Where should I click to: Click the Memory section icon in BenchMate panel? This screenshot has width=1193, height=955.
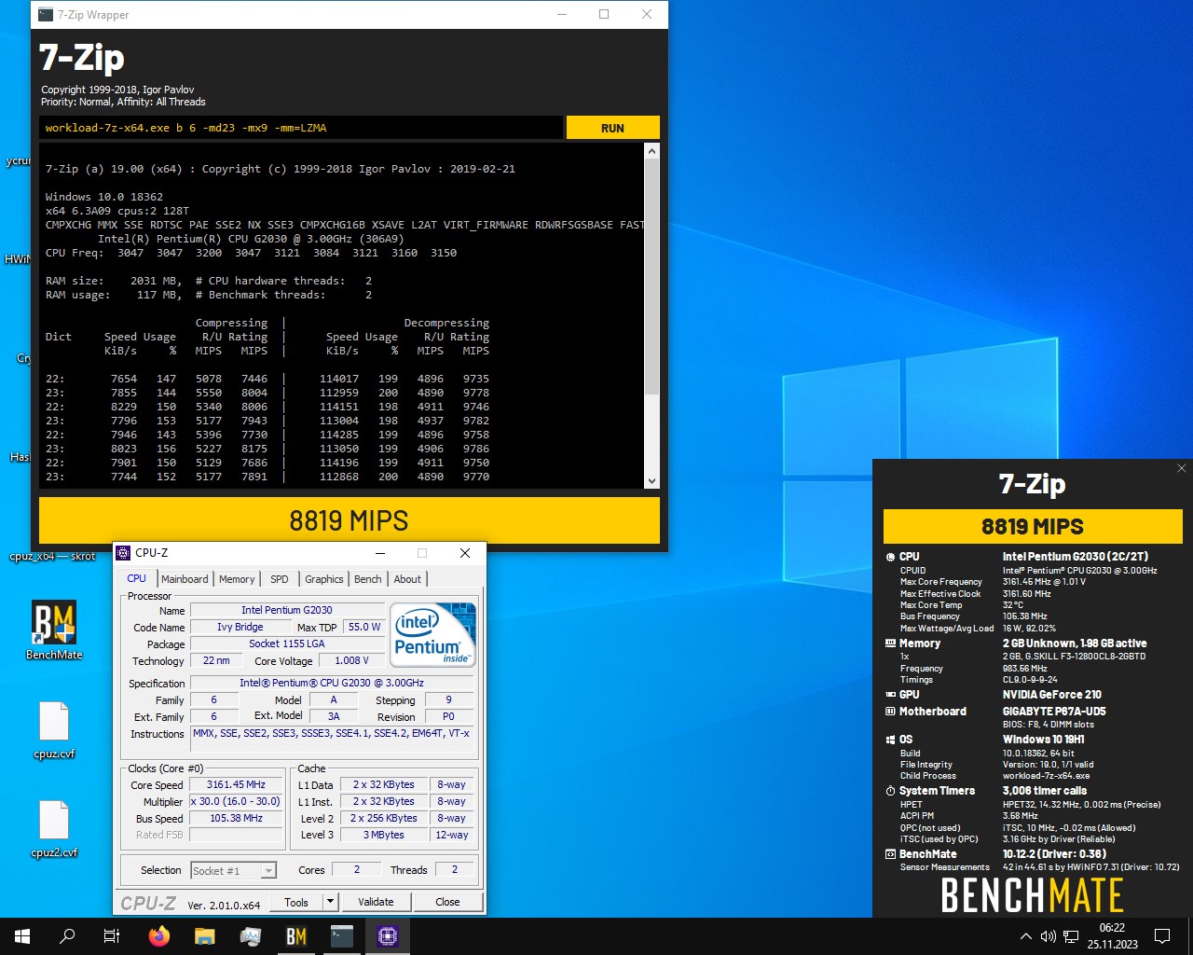pos(890,644)
